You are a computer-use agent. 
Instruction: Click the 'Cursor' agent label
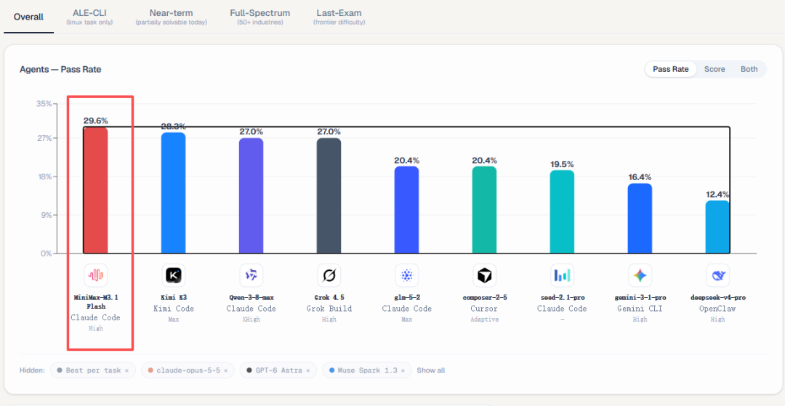coord(485,309)
